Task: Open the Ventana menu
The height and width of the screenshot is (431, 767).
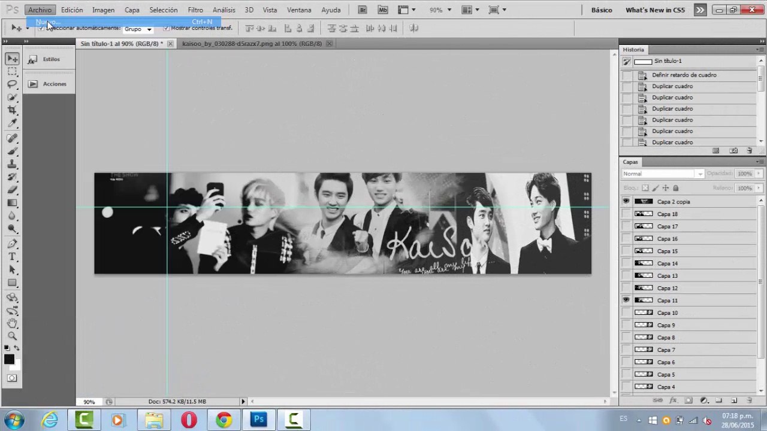Action: 299,10
